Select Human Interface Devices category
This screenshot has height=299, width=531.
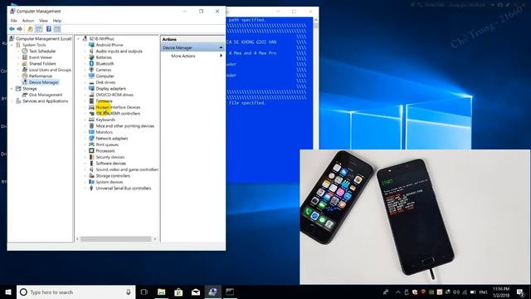click(118, 107)
